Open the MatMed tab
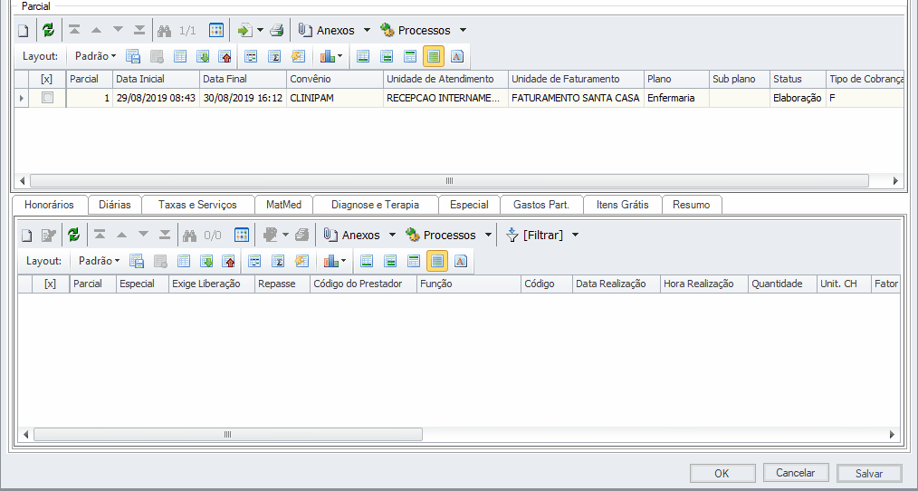 pos(284,205)
